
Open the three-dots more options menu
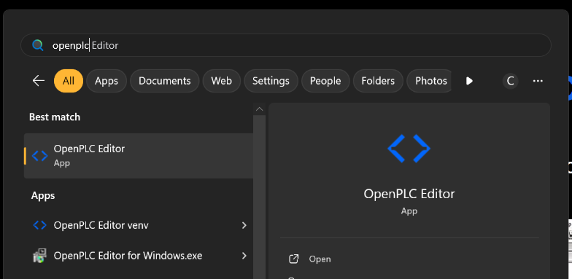538,81
